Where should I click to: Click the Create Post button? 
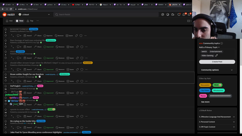[x=217, y=62]
